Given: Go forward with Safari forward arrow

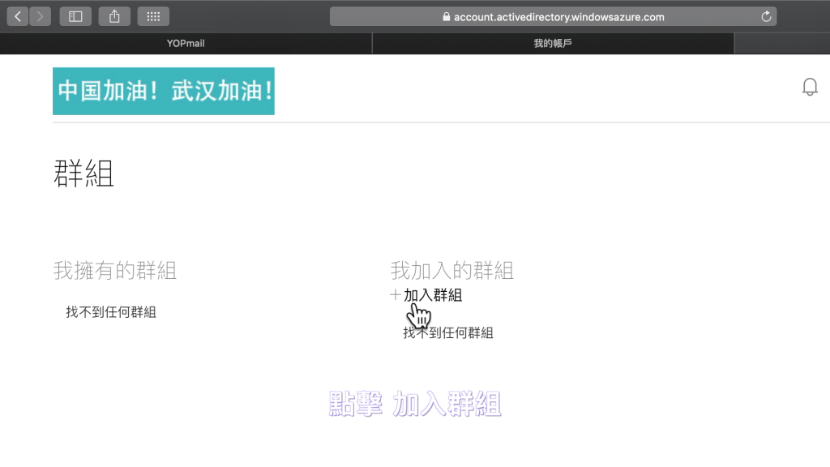Looking at the screenshot, I should tap(41, 16).
